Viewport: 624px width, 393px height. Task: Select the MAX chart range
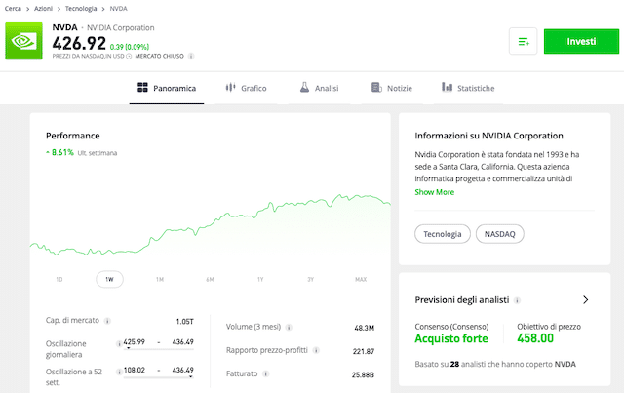(361, 279)
